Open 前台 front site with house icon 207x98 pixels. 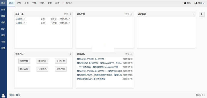pos(187,3)
